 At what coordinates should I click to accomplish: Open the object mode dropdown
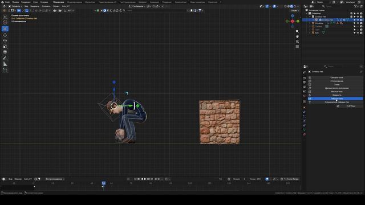coord(15,6)
